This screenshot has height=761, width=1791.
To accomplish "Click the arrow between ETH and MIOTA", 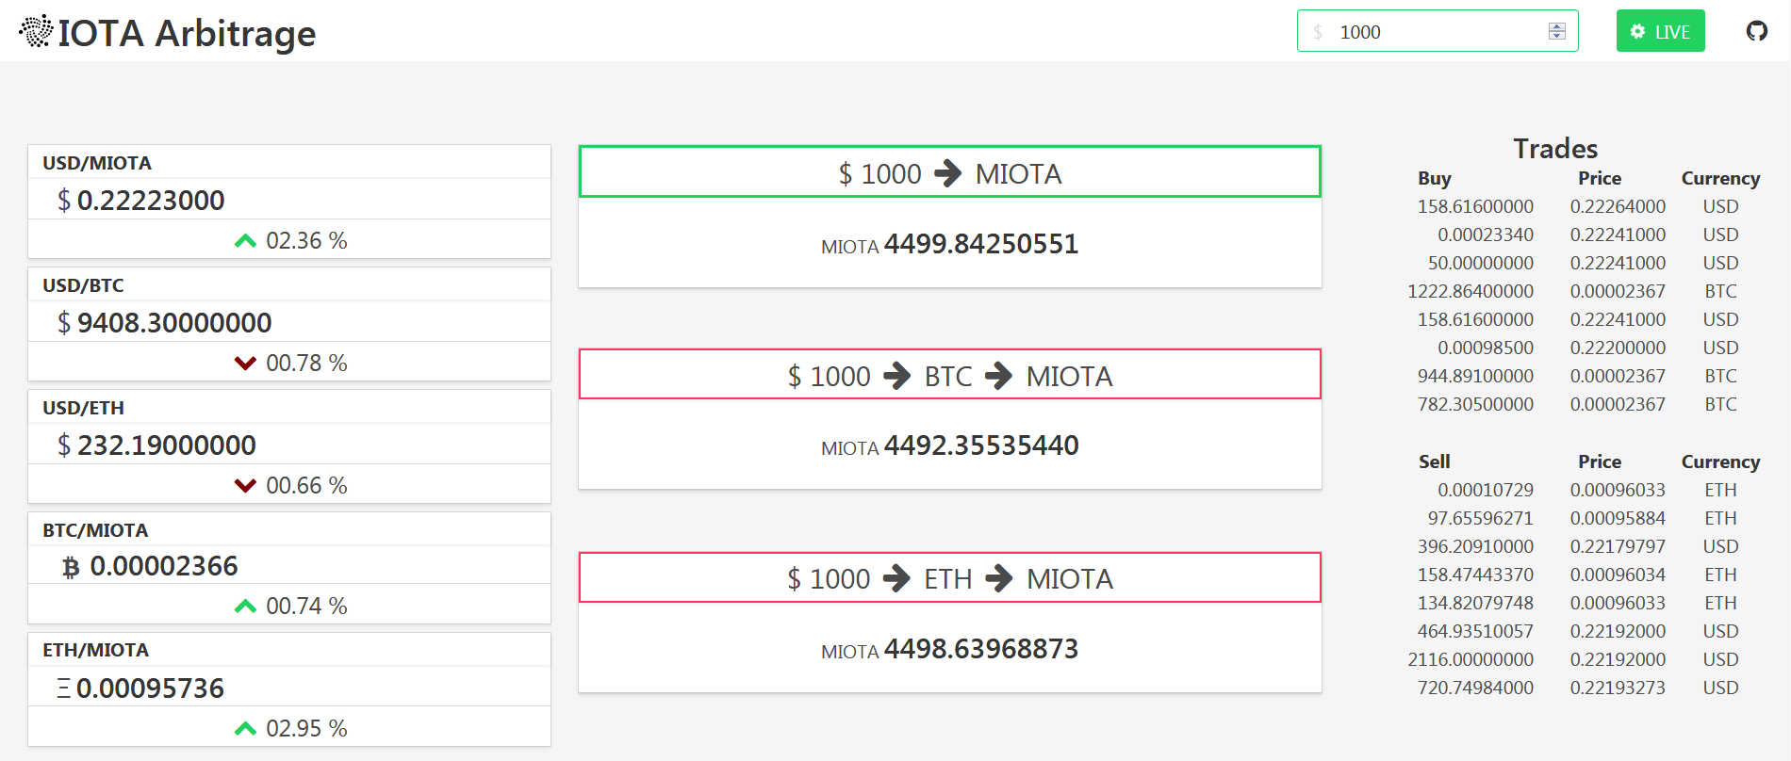I will click(999, 578).
